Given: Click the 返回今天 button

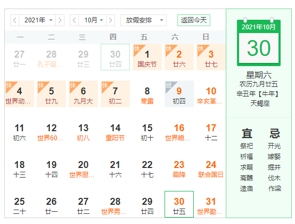Looking at the screenshot, I should (194, 20).
